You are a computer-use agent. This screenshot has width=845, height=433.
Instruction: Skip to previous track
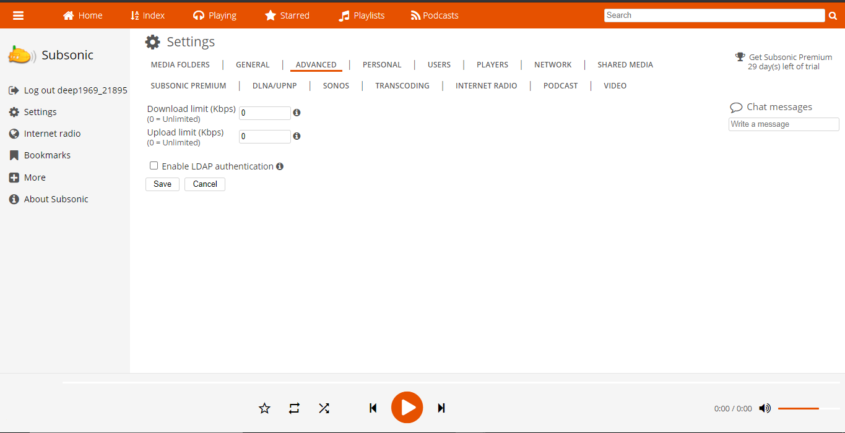pyautogui.click(x=373, y=408)
